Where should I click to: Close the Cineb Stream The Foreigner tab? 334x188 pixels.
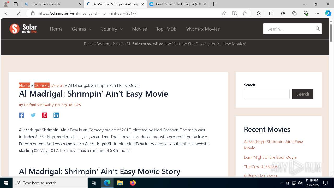pos(205,4)
